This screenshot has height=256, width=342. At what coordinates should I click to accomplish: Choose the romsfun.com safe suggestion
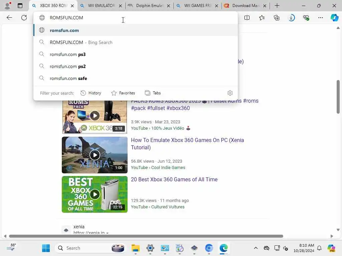coord(136,78)
